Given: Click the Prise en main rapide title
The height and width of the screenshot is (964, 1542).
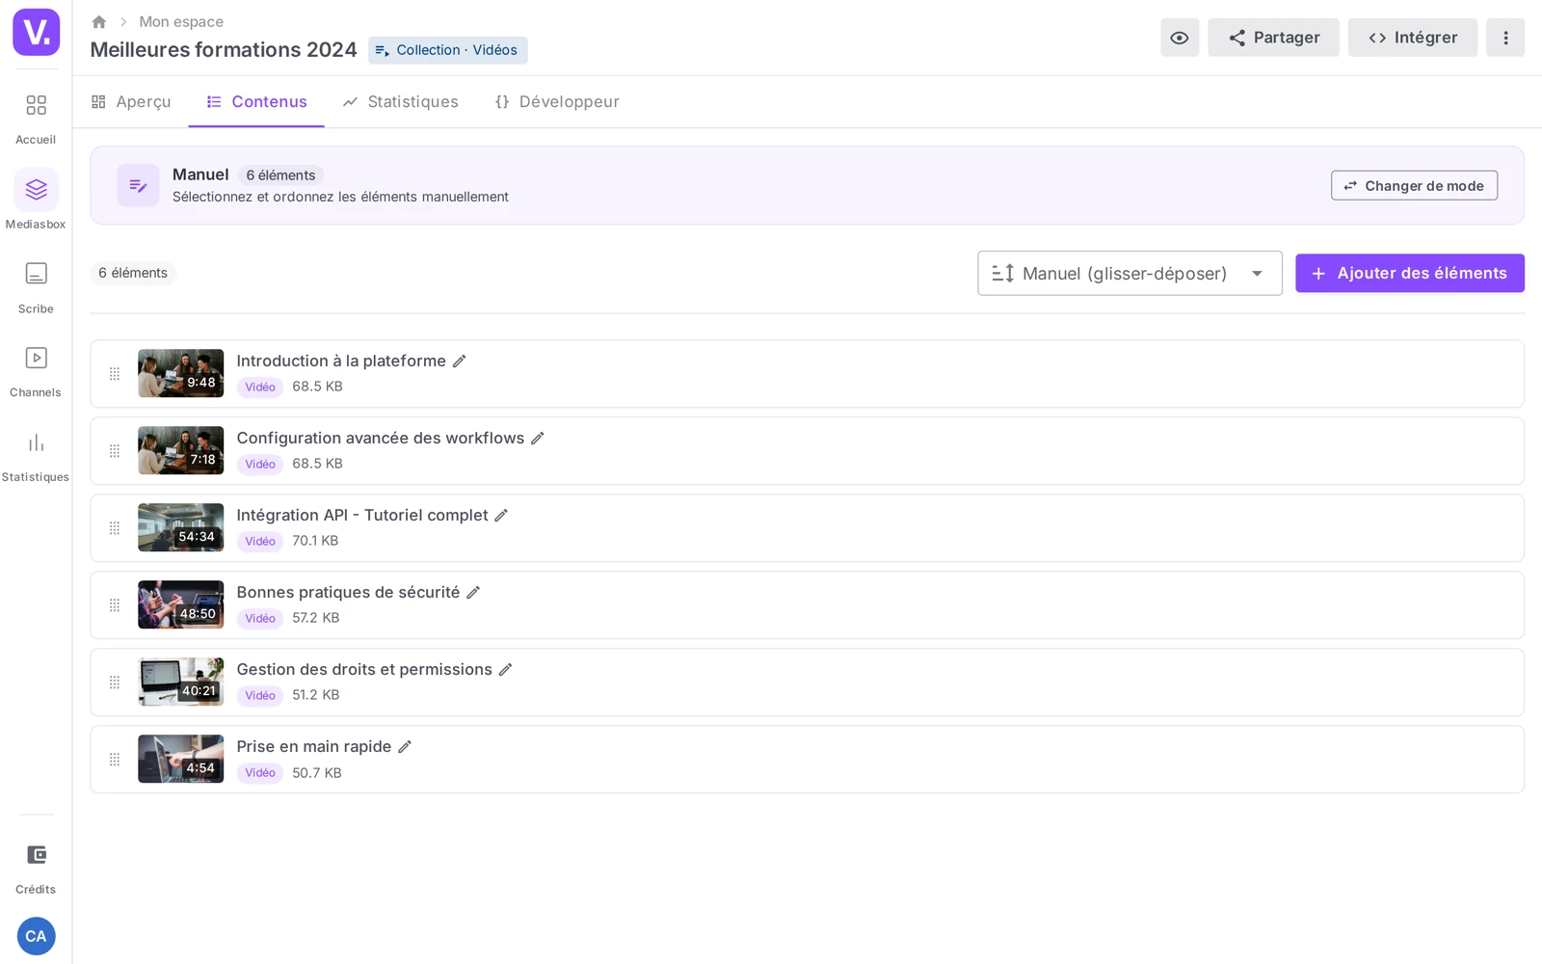Looking at the screenshot, I should (314, 746).
